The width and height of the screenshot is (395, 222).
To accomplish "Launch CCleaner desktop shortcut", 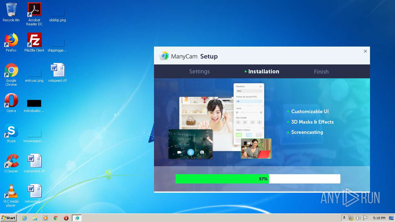I will tap(11, 163).
